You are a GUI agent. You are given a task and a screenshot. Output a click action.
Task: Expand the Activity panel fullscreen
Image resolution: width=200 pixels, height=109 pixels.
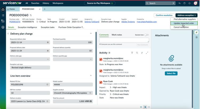tap(147, 53)
